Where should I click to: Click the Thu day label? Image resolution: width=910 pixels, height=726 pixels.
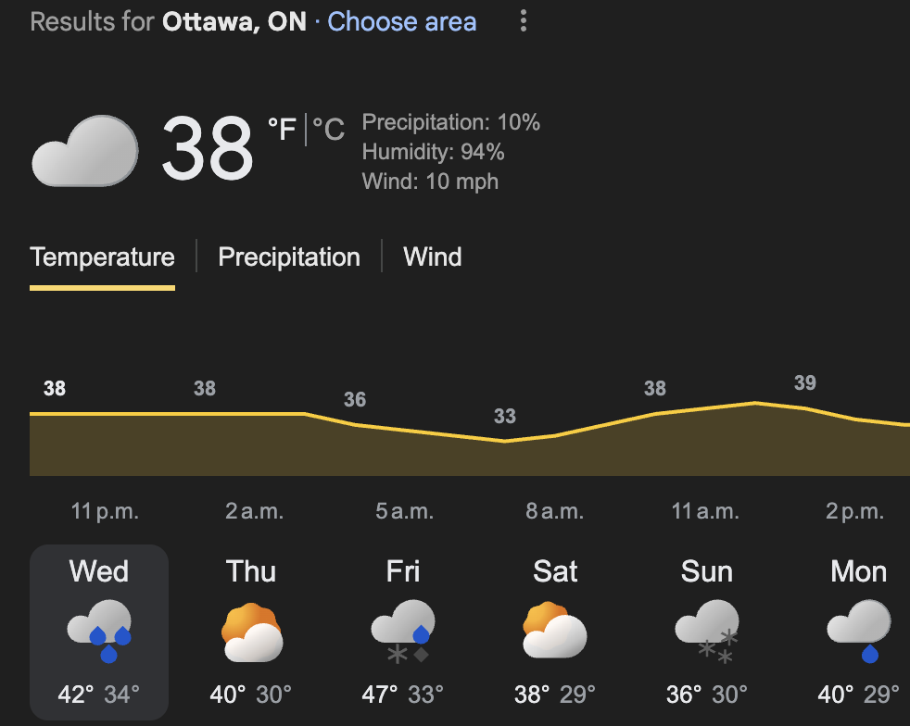coord(251,571)
